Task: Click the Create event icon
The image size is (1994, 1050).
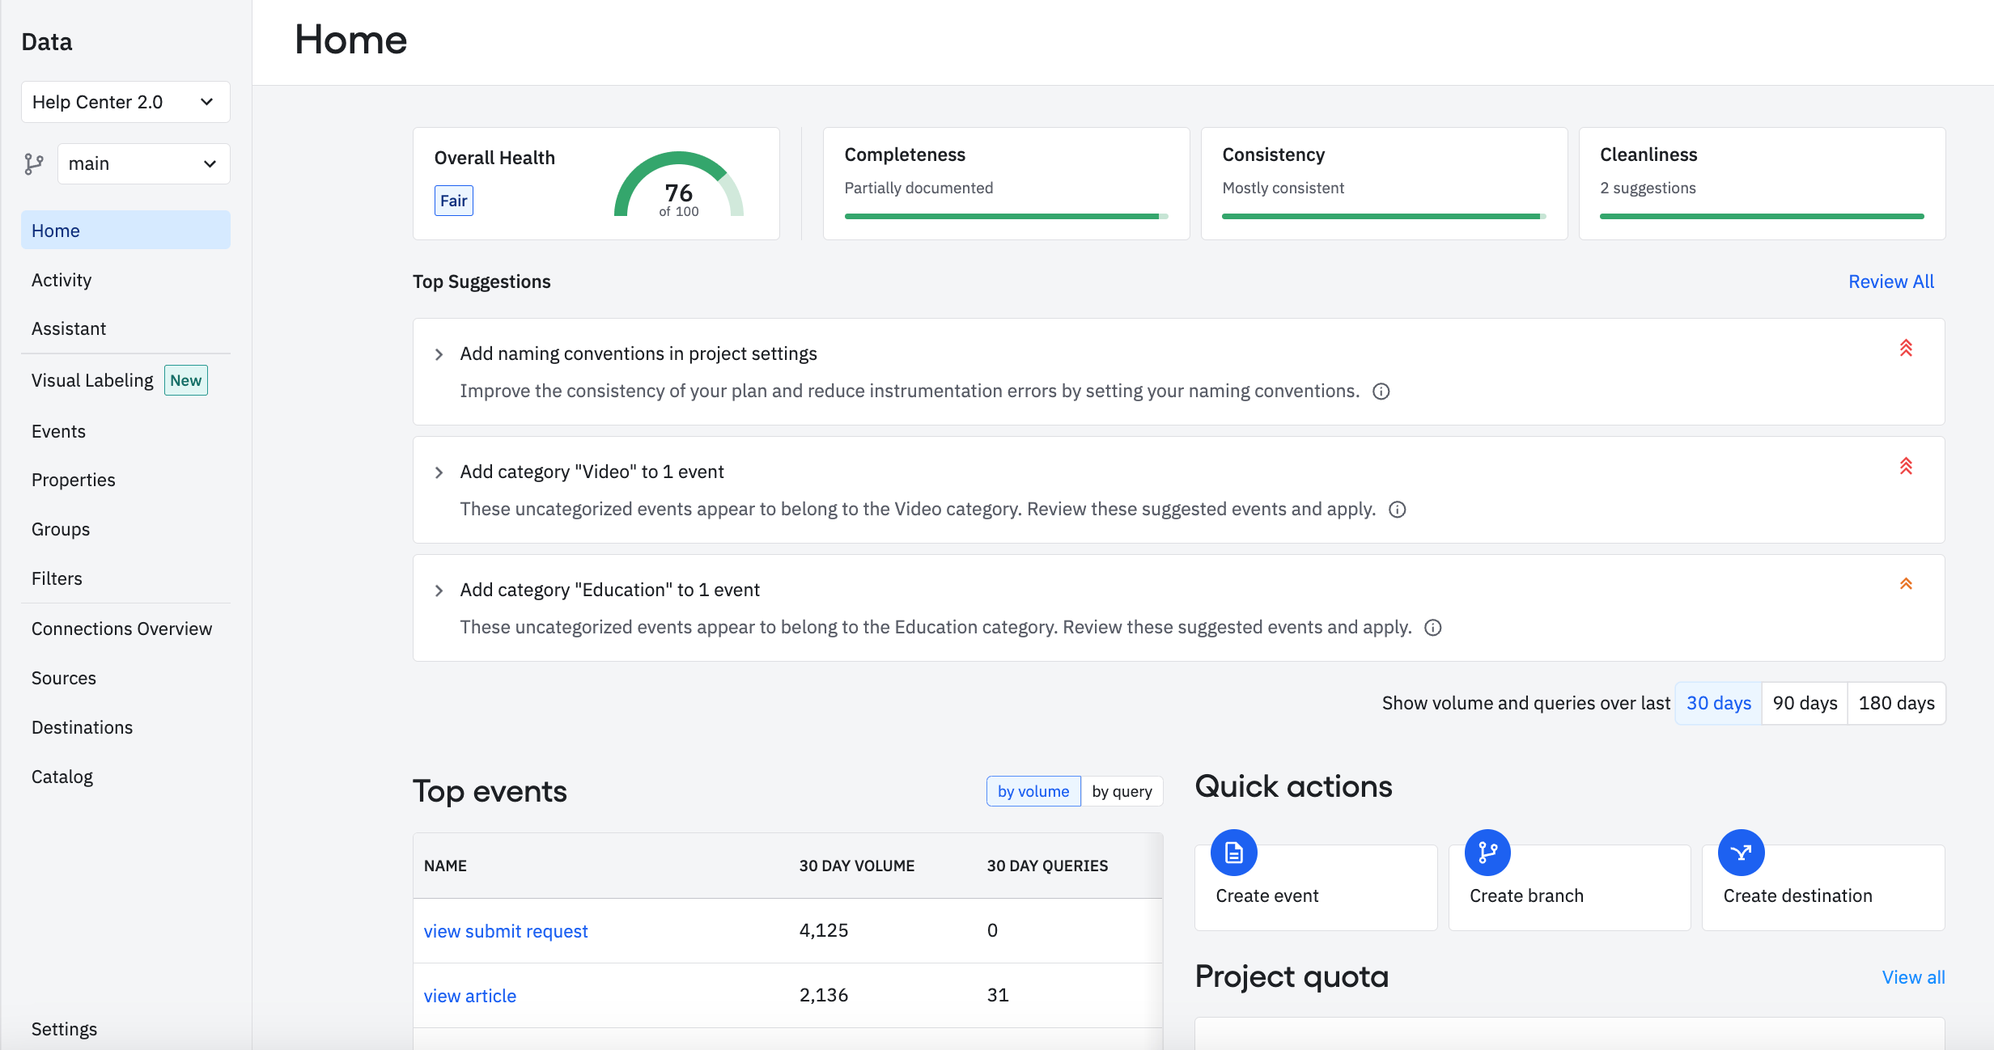Action: point(1233,852)
